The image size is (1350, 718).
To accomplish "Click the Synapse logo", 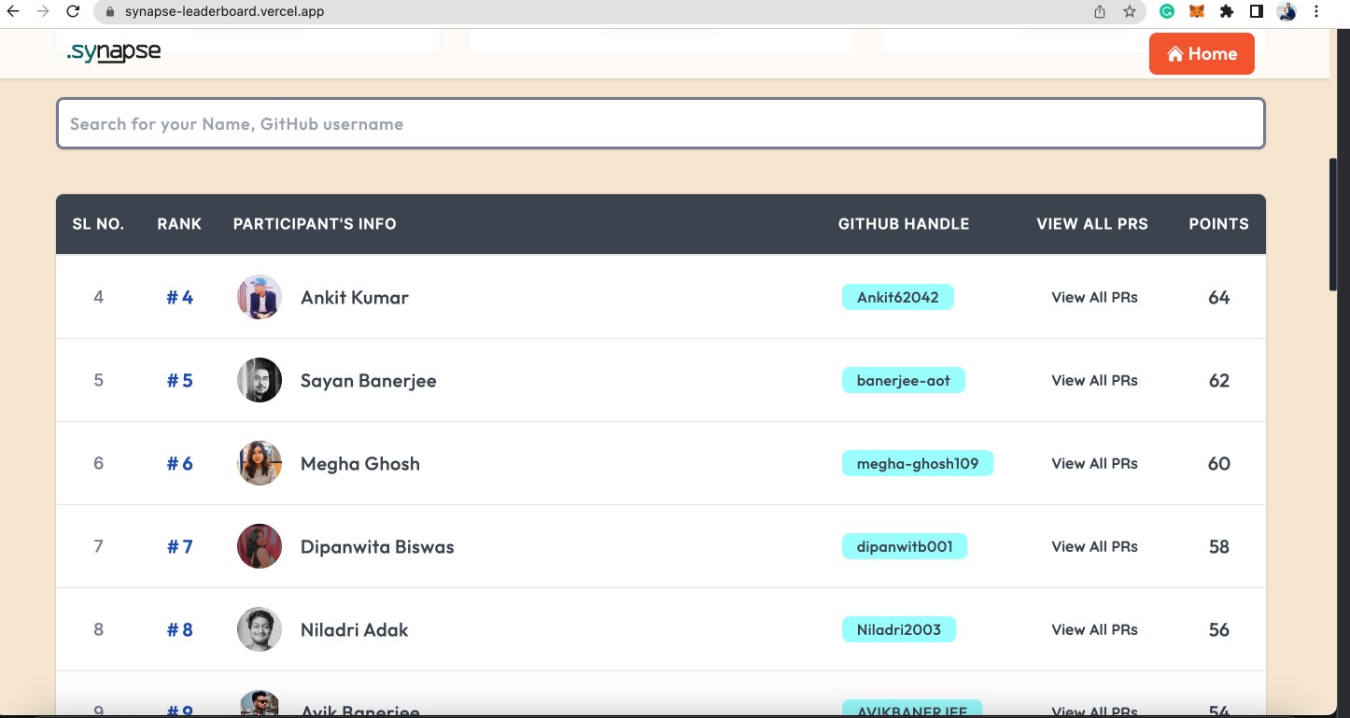I will (x=114, y=53).
